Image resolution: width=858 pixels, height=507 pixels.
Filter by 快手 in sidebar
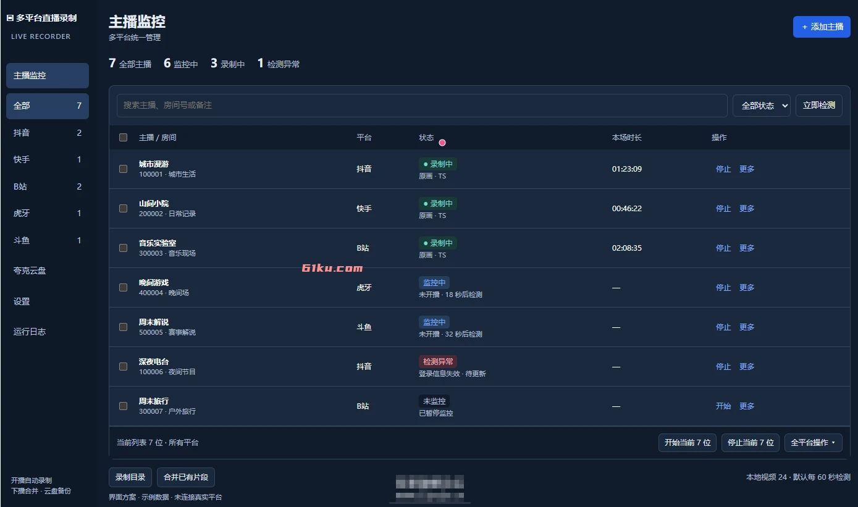point(48,159)
